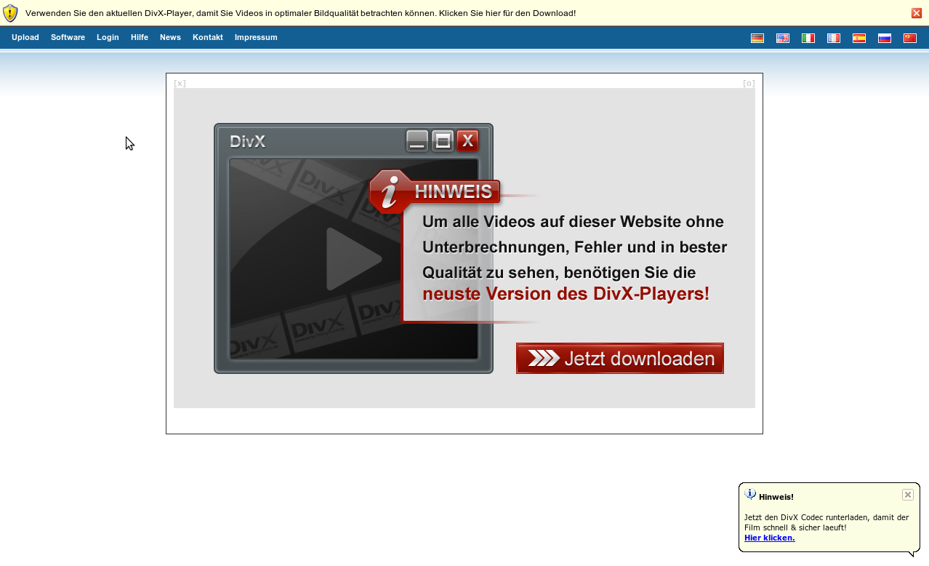
Task: Choose the Spanish flag language icon
Action: (x=859, y=39)
